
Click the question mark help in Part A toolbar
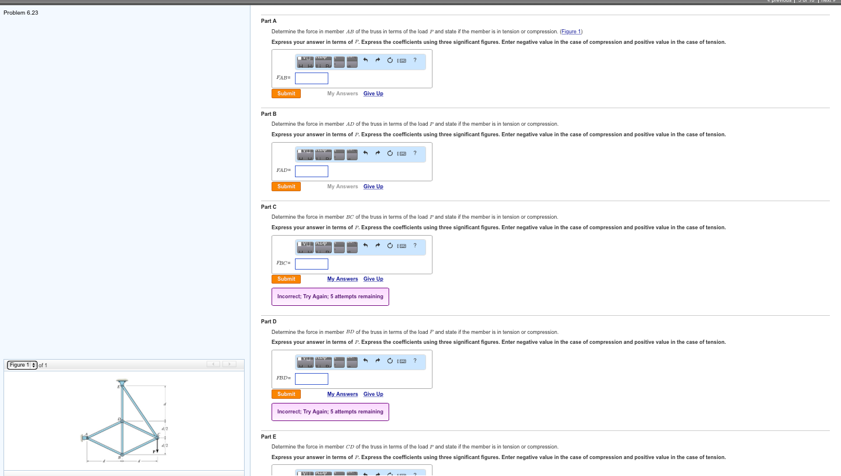coord(415,60)
